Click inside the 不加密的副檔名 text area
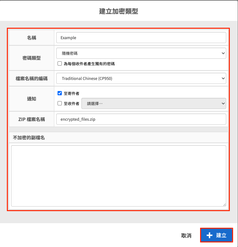Image resolution: width=238 pixels, height=247 pixels. [118, 176]
